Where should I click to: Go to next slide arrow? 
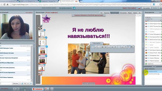click(x=102, y=43)
